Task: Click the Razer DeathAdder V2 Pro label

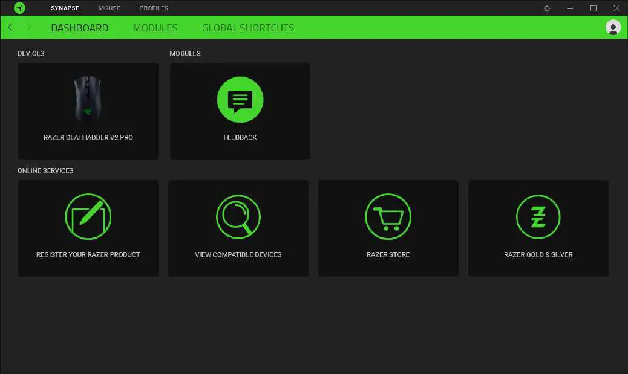Action: click(88, 137)
